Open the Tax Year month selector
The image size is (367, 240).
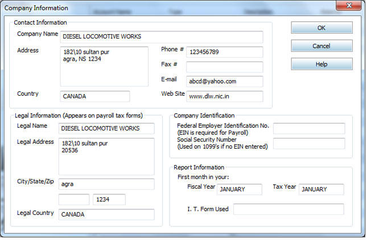(x=321, y=189)
